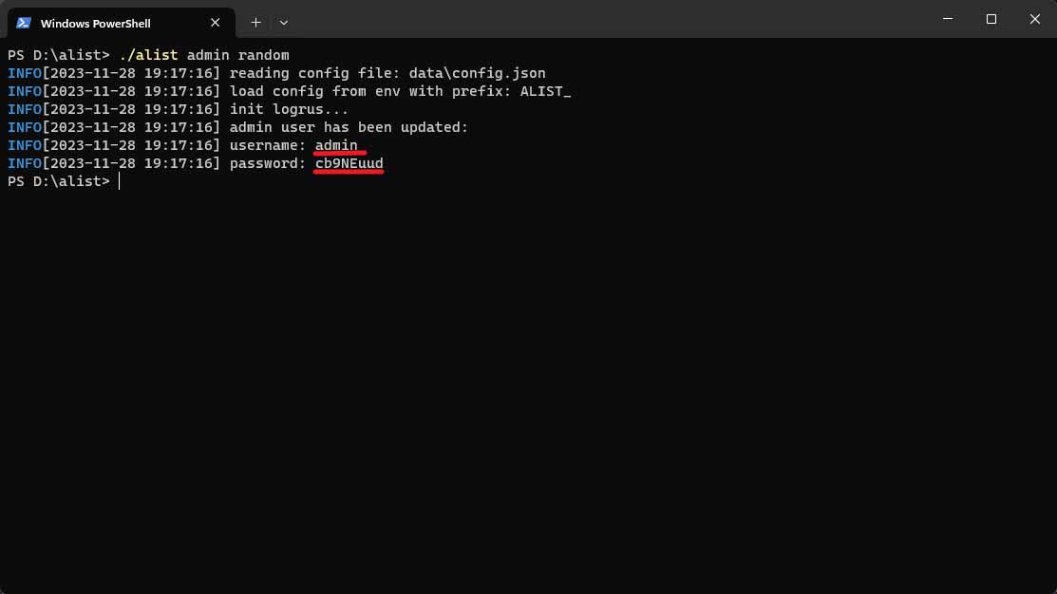Click the ./alist command text

(148, 55)
